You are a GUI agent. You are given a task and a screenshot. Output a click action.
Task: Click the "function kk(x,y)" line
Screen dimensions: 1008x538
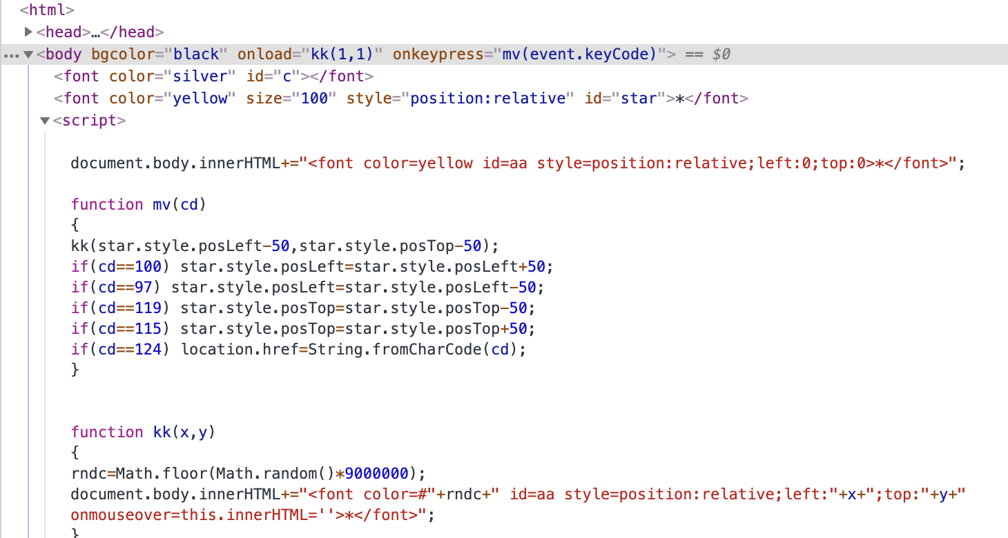pyautogui.click(x=143, y=432)
